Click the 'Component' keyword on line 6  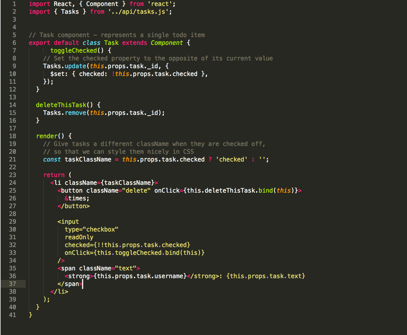[167, 43]
